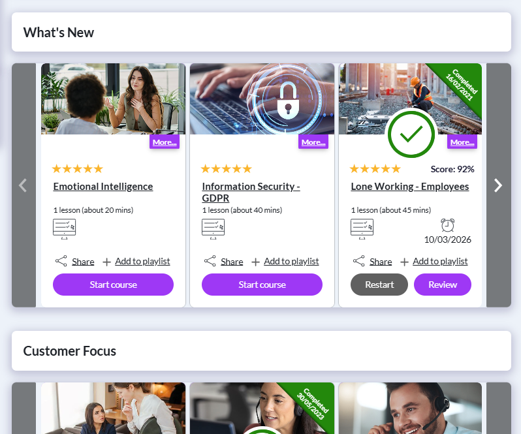Review the Lone Working course
The width and height of the screenshot is (521, 434).
pyautogui.click(x=442, y=285)
